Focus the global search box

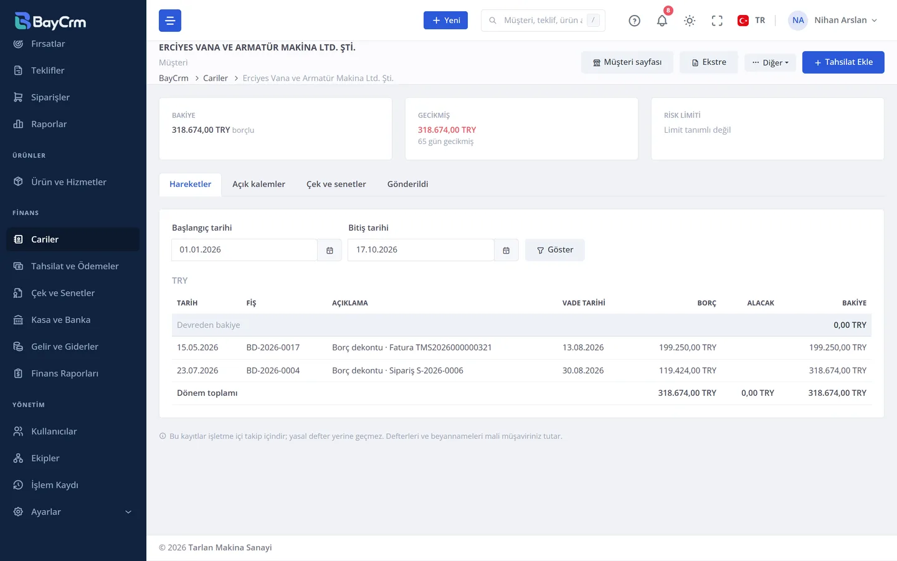pyautogui.click(x=543, y=21)
